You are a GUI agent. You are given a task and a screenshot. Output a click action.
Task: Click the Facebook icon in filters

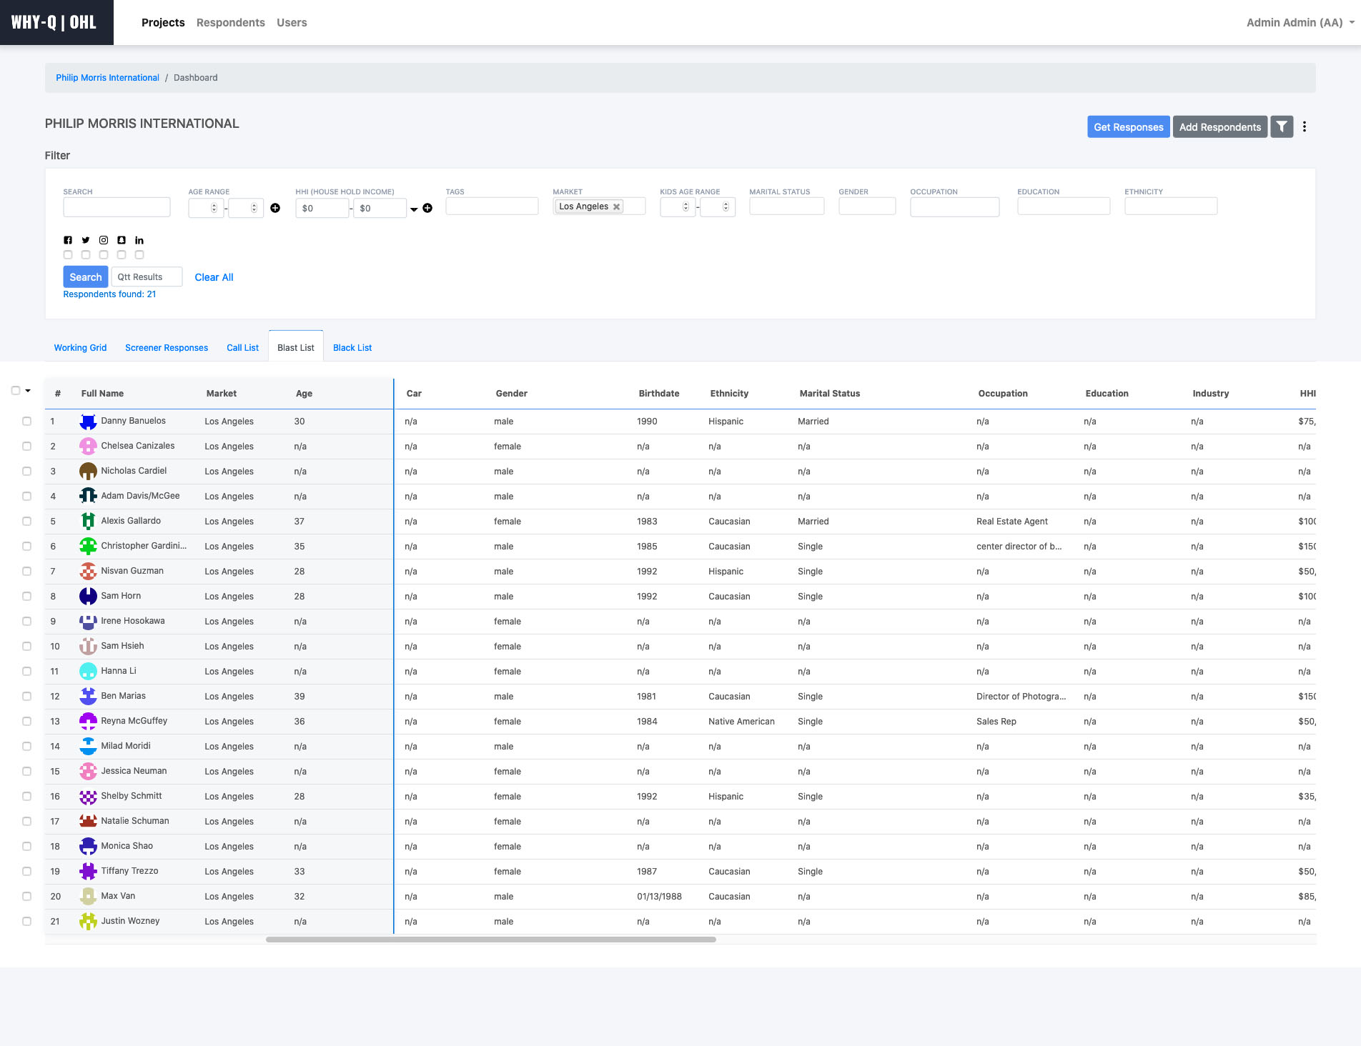coord(68,240)
